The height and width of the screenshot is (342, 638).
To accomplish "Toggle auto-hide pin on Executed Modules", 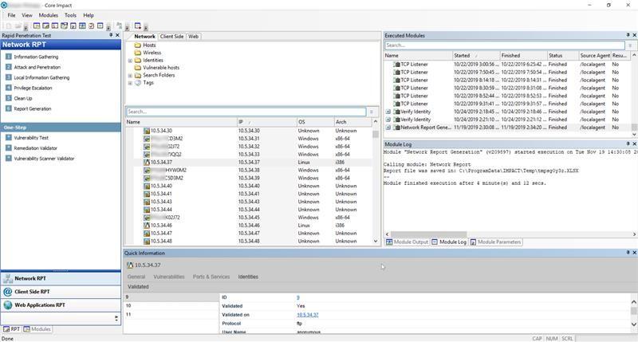I will (628, 35).
